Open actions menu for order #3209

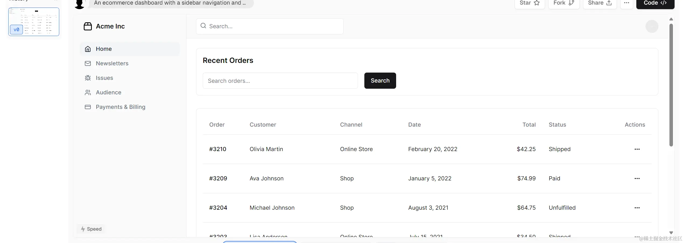pyautogui.click(x=637, y=178)
